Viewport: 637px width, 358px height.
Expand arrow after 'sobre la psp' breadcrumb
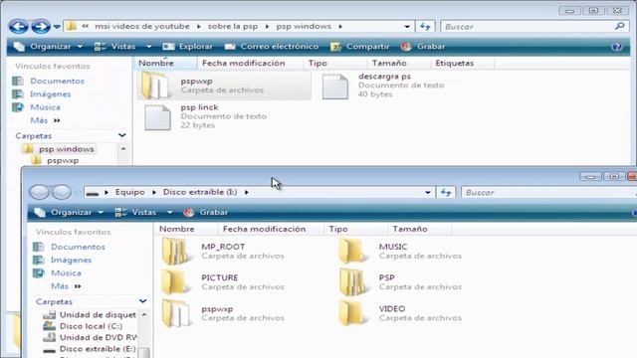(267, 27)
